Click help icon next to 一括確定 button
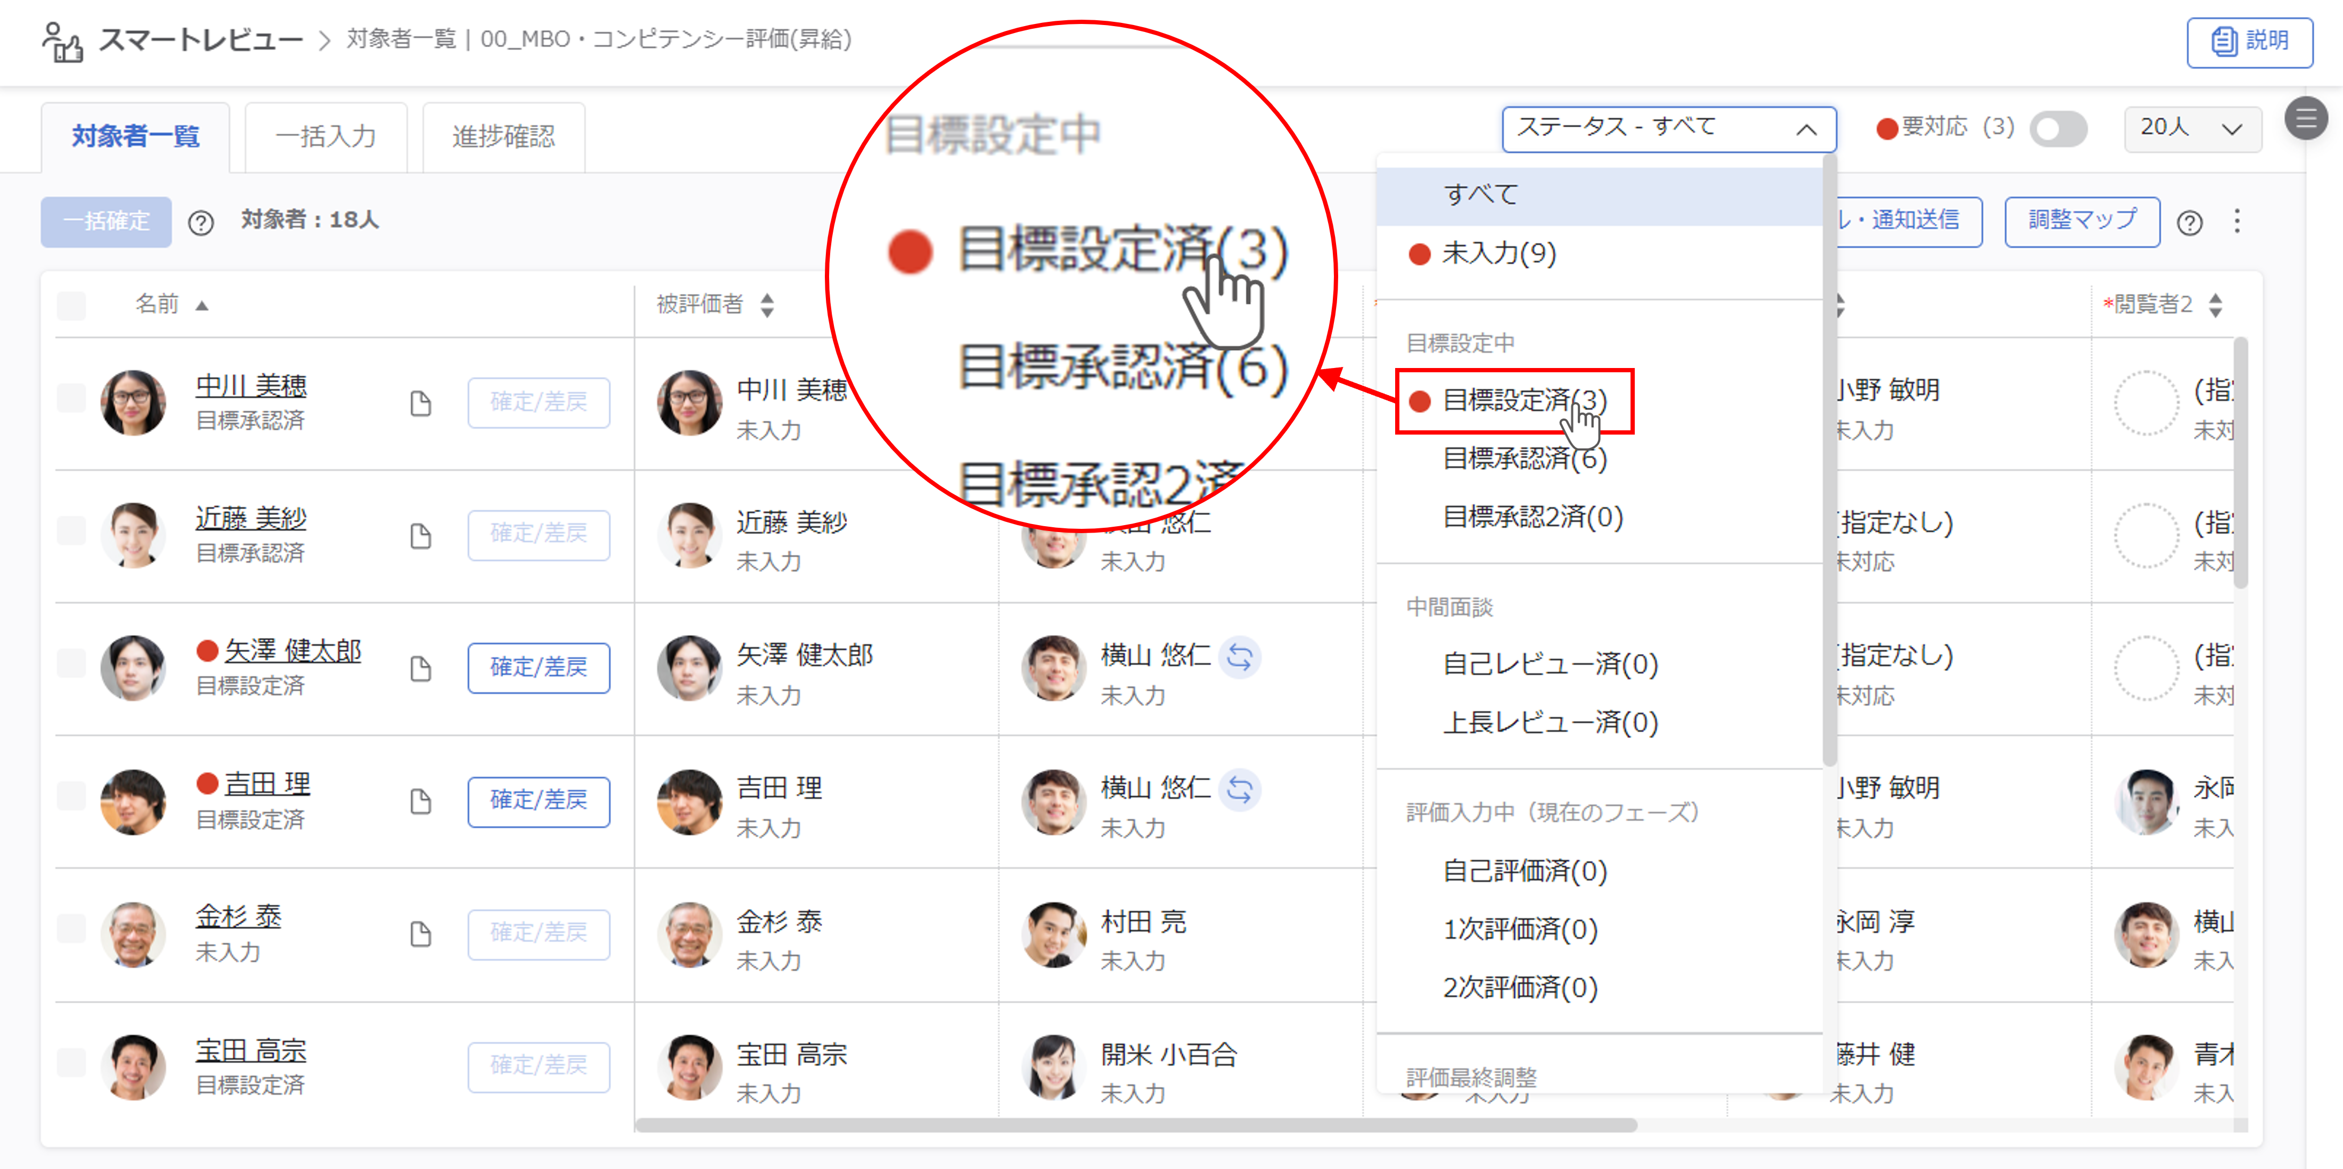Viewport: 2343px width, 1169px height. pyautogui.click(x=200, y=222)
